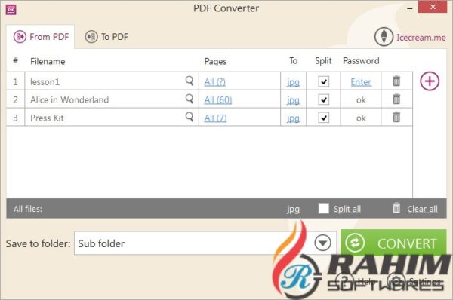Change Alice in Wonderland output format jpg
The width and height of the screenshot is (453, 300).
[293, 100]
